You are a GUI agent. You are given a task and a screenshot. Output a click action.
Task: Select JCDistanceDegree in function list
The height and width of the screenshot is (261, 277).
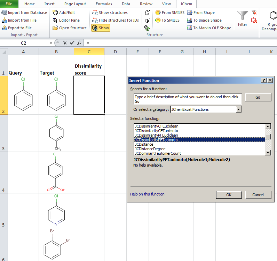click(x=150, y=149)
